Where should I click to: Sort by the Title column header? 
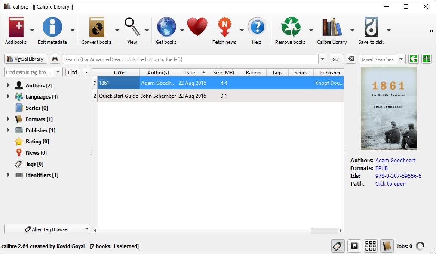click(x=119, y=73)
